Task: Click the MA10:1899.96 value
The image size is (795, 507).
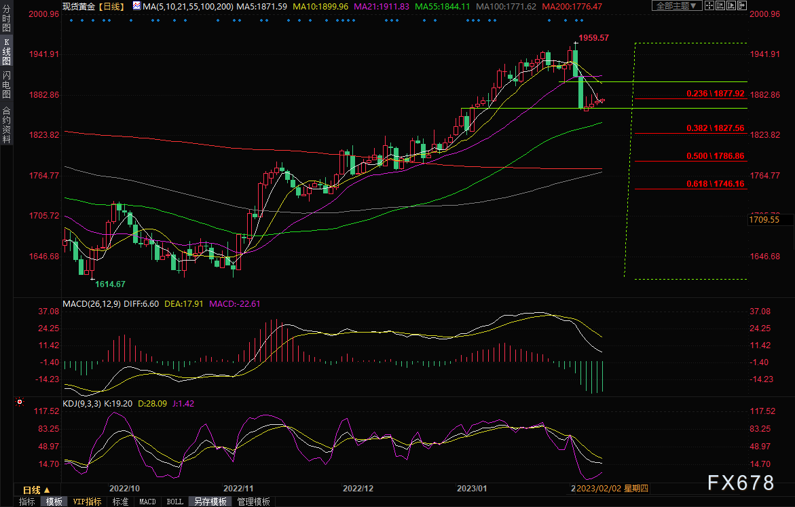Action: tap(320, 7)
